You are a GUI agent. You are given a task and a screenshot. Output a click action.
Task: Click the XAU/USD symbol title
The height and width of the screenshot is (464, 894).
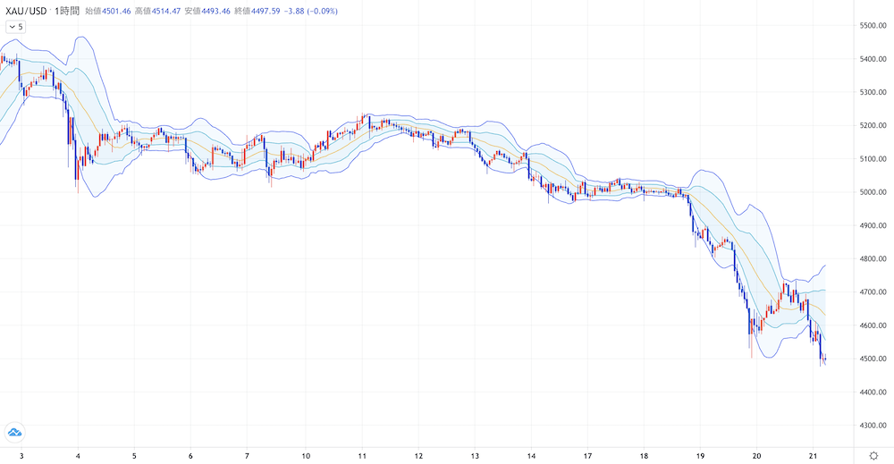click(x=24, y=10)
